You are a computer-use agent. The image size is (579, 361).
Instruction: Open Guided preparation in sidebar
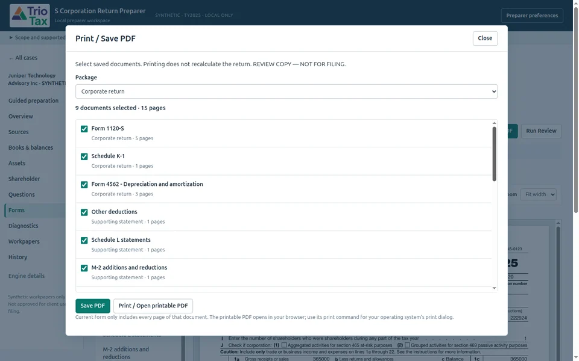pos(33,100)
